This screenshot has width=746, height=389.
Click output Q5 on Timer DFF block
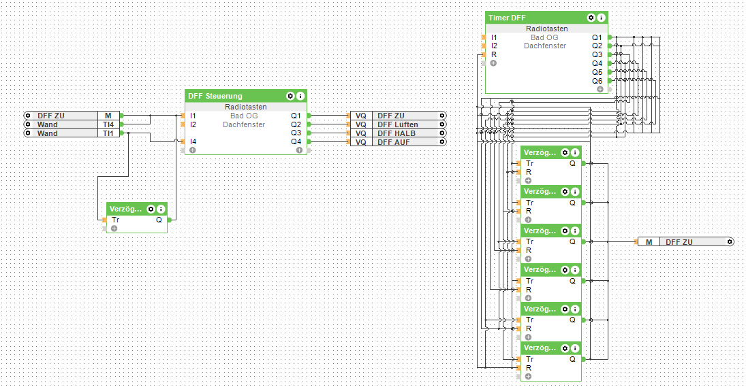[597, 72]
